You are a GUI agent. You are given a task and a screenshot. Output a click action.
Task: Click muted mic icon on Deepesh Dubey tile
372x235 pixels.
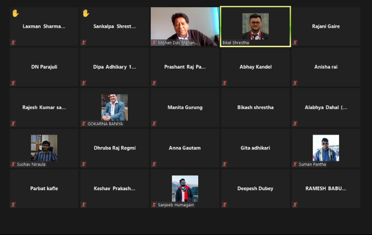(224, 205)
